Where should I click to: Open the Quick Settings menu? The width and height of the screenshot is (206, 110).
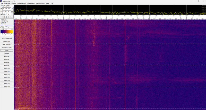(x=22, y=4)
